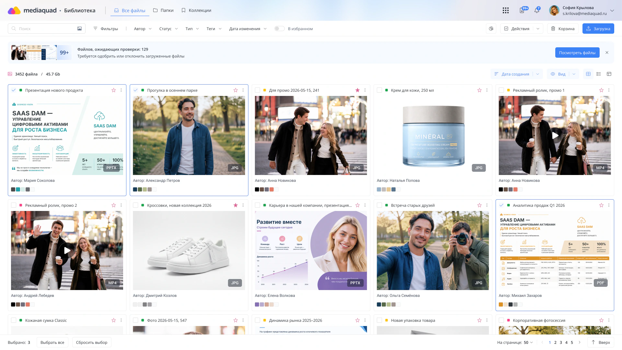Screen dimensions: 622x350
Task: Select the Встреча старых друзей checkbox
Action: point(379,205)
